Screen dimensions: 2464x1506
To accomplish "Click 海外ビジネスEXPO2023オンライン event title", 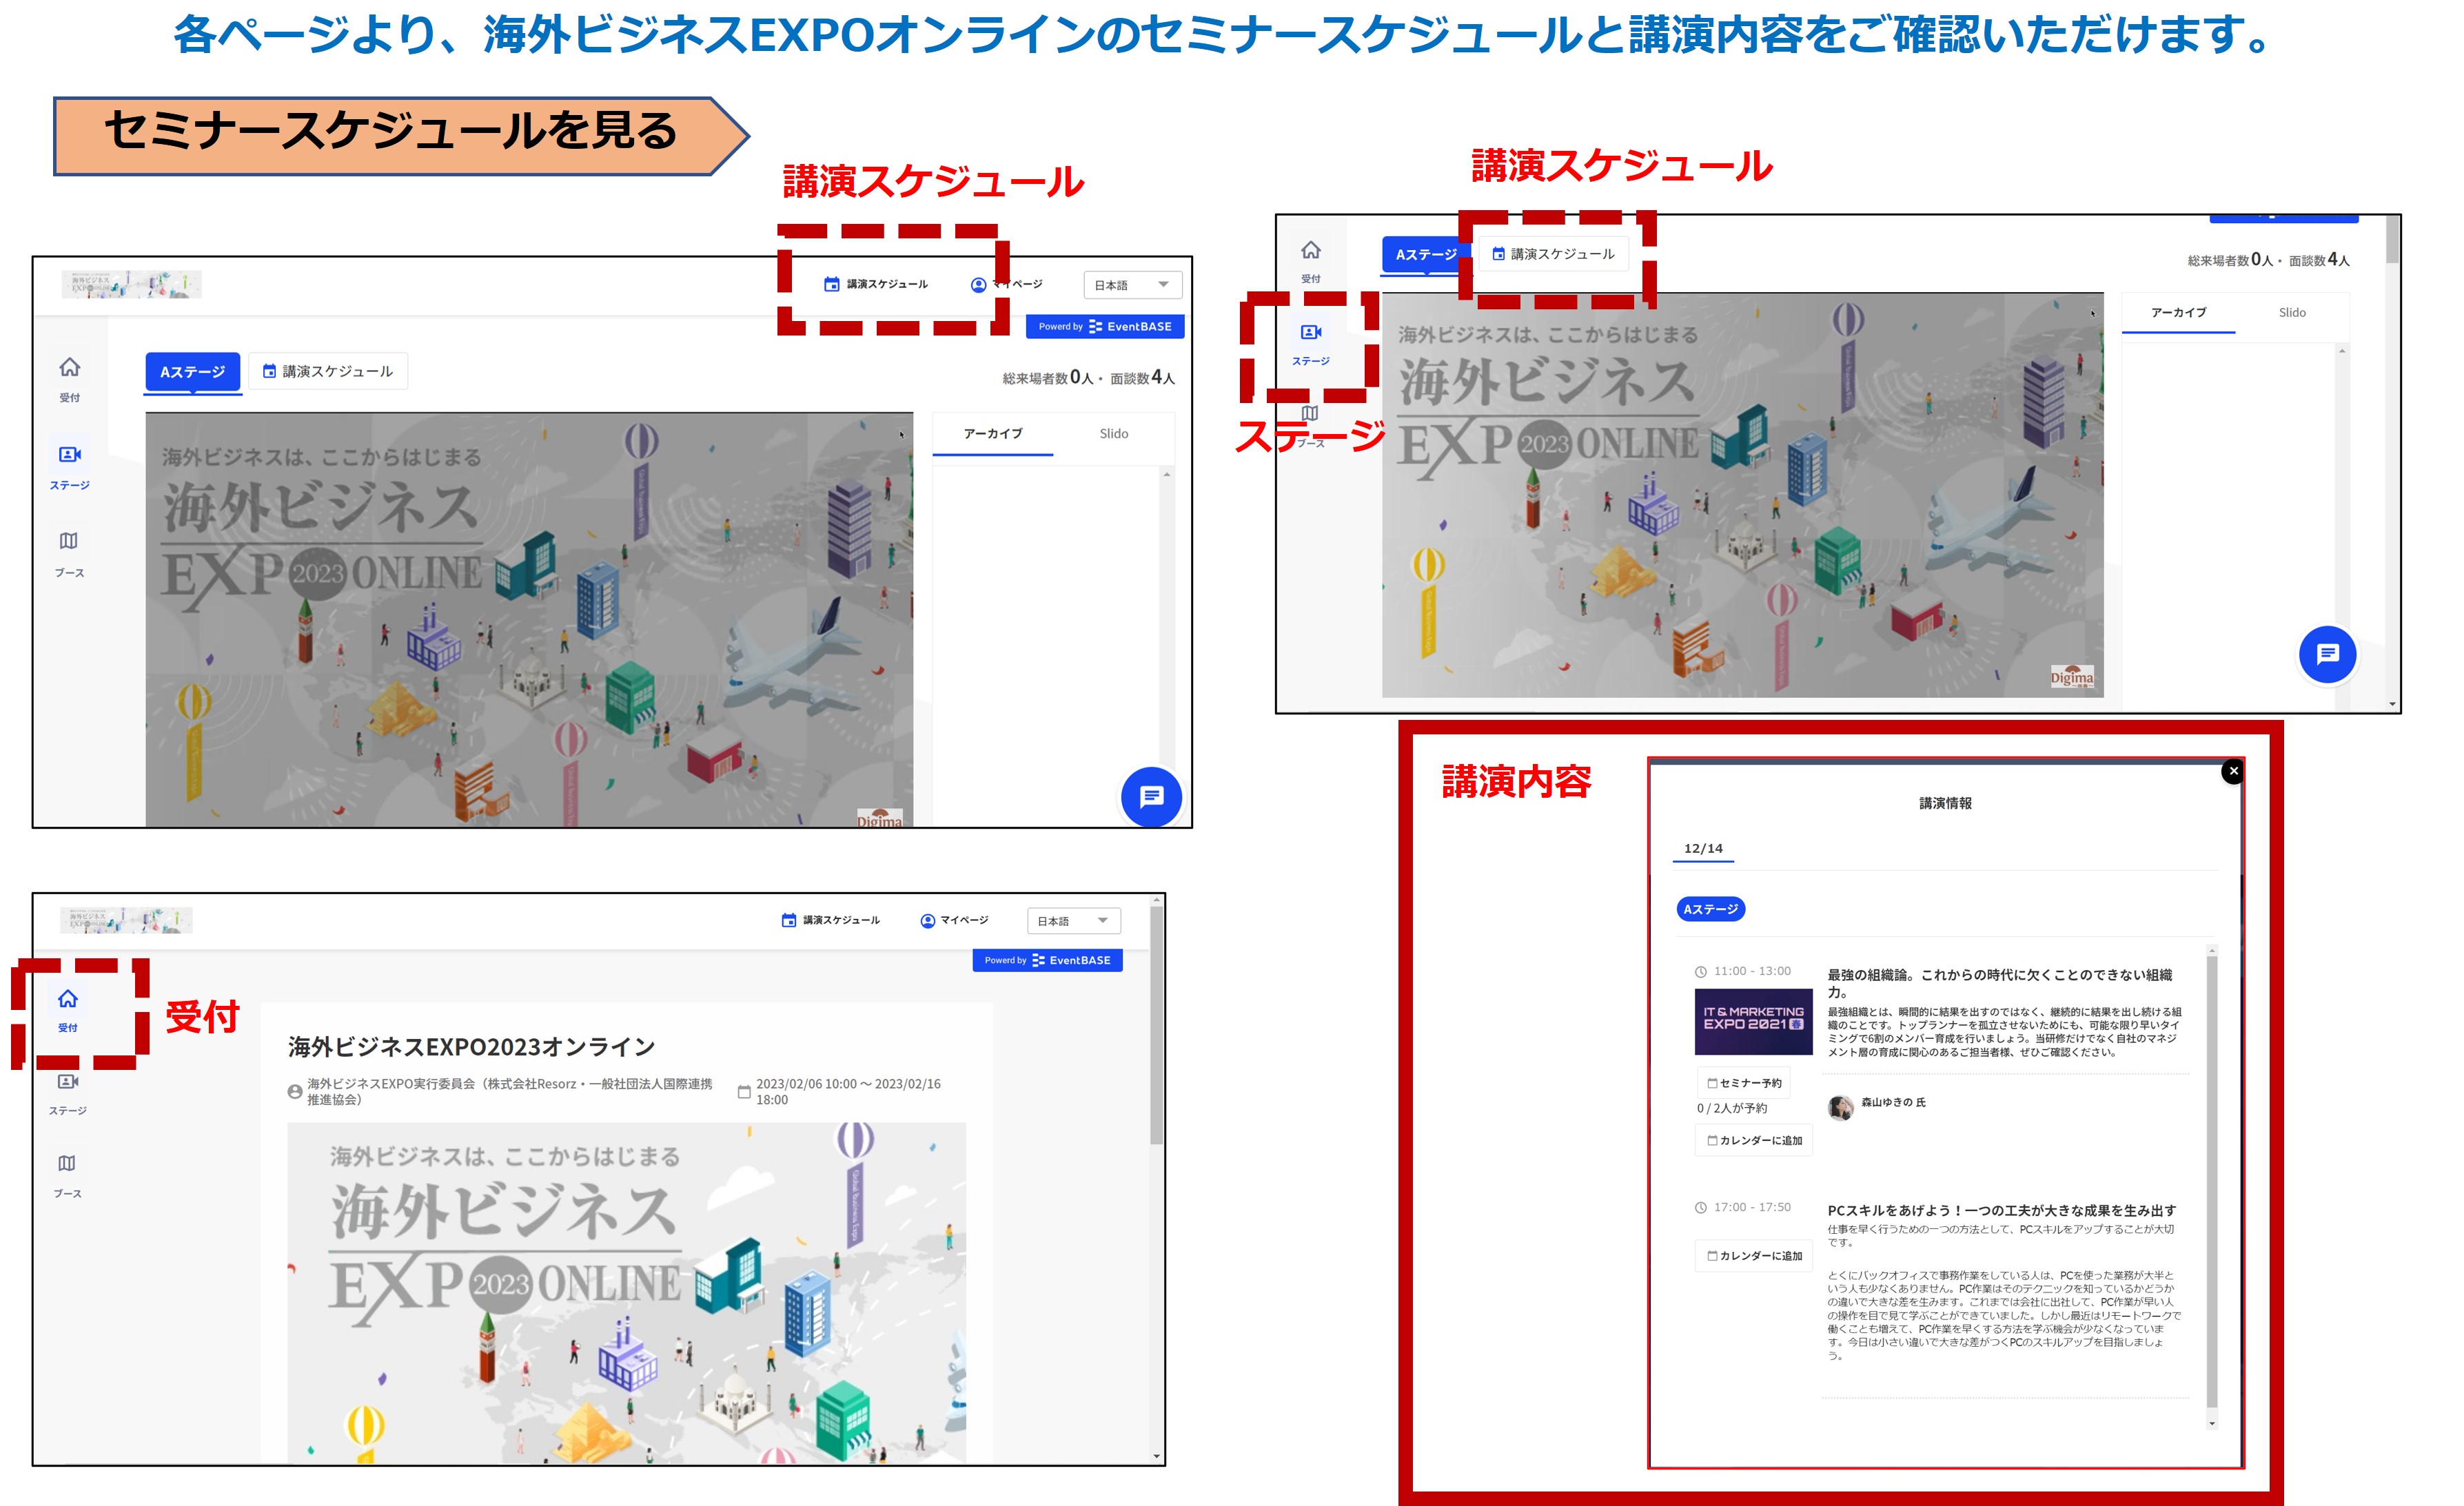I will point(471,1046).
